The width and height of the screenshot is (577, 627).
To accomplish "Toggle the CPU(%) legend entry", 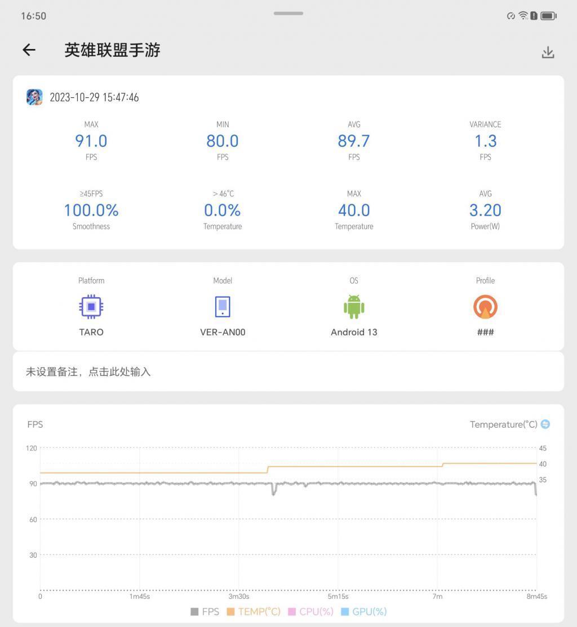I will point(310,612).
